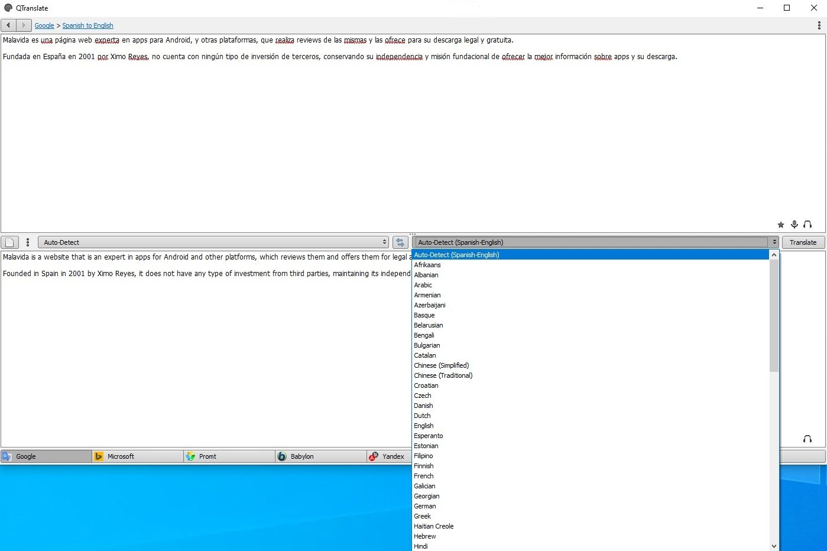Image resolution: width=827 pixels, height=551 pixels.
Task: Pick Azerbaijani in the dropdown list
Action: click(591, 305)
